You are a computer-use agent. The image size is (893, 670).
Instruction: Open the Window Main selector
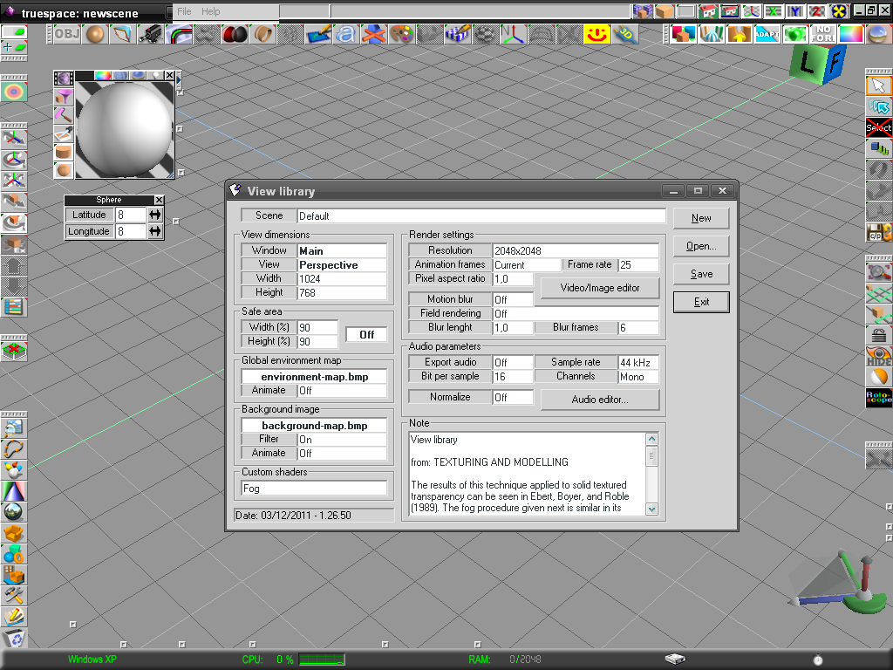[342, 251]
